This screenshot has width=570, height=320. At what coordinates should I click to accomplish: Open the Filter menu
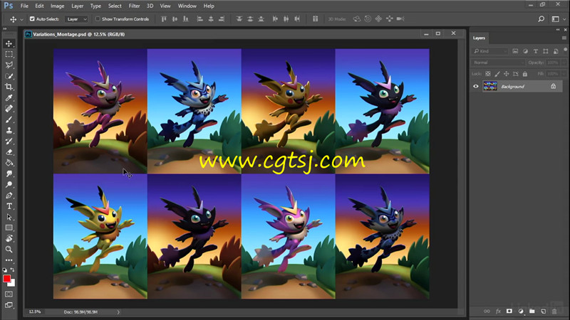[134, 6]
